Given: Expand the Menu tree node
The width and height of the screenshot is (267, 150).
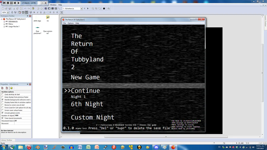Looking at the screenshot, I should (x=4, y=24).
